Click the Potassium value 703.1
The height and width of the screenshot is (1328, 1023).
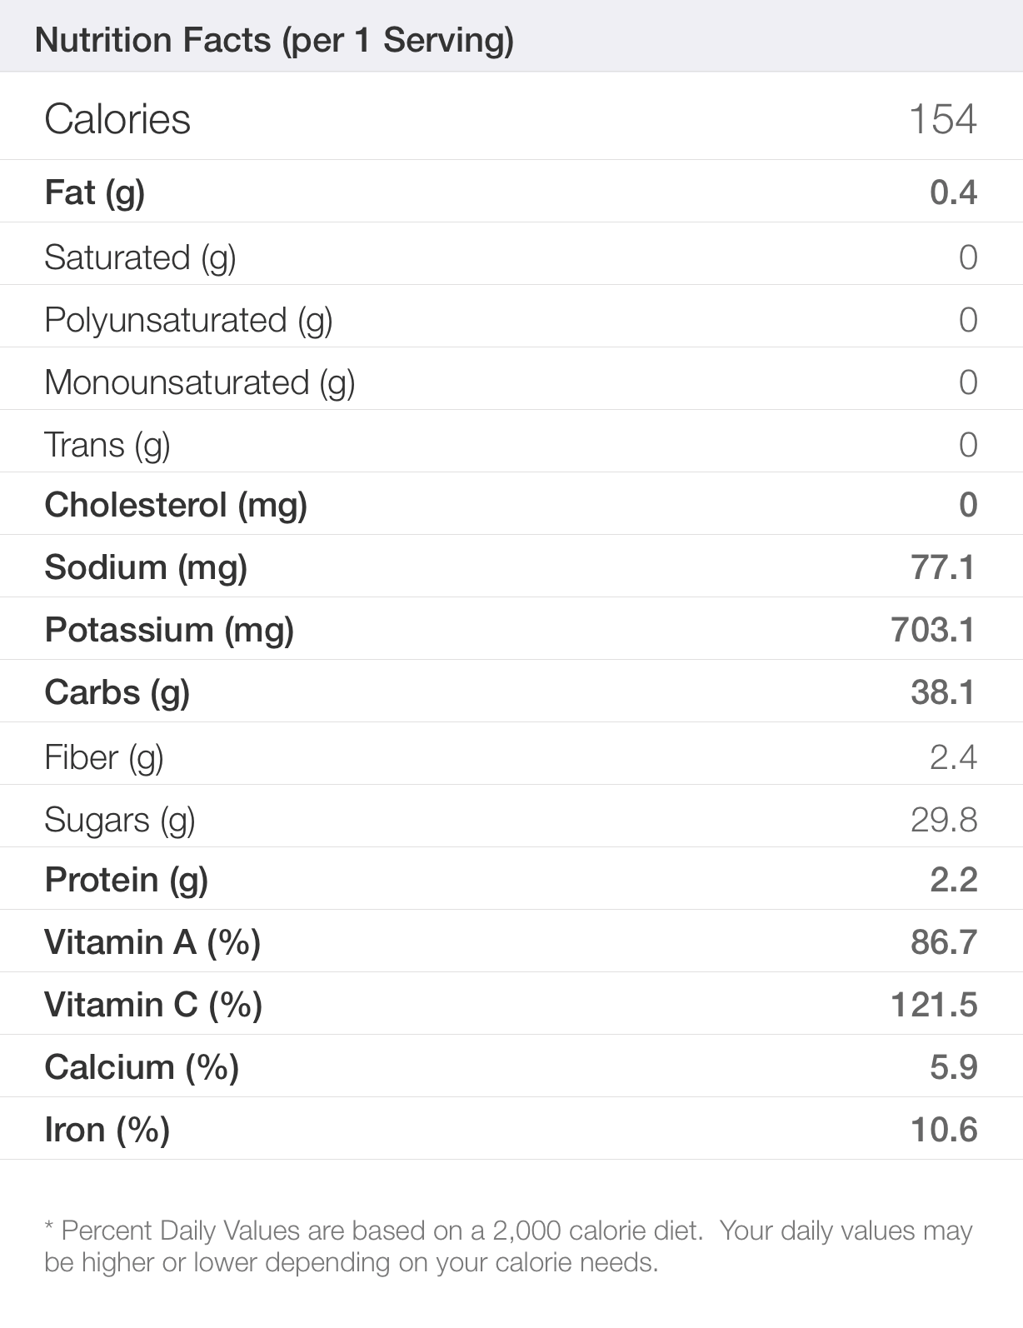[x=933, y=630]
